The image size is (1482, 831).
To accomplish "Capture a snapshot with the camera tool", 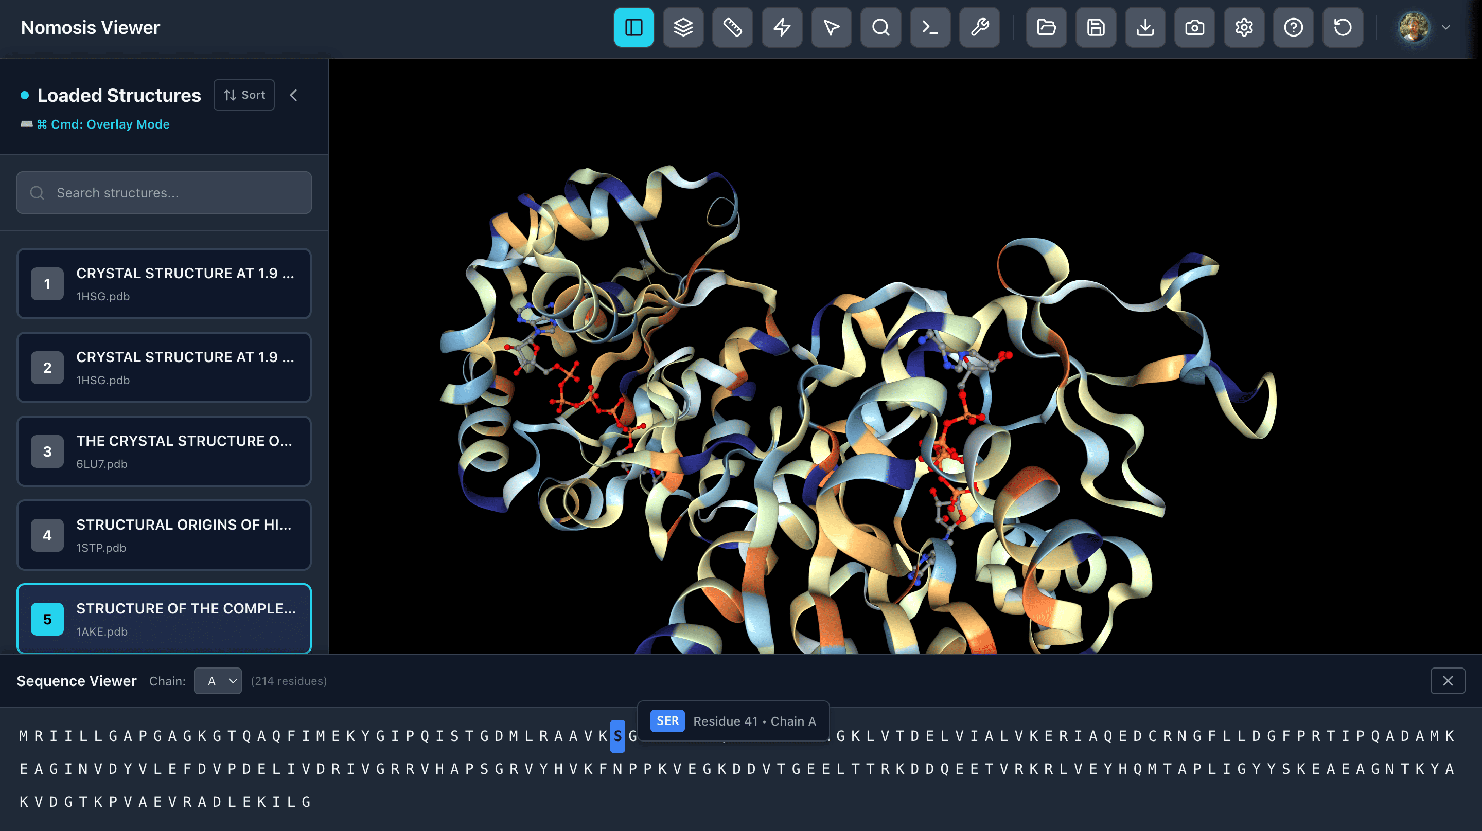I will point(1194,27).
